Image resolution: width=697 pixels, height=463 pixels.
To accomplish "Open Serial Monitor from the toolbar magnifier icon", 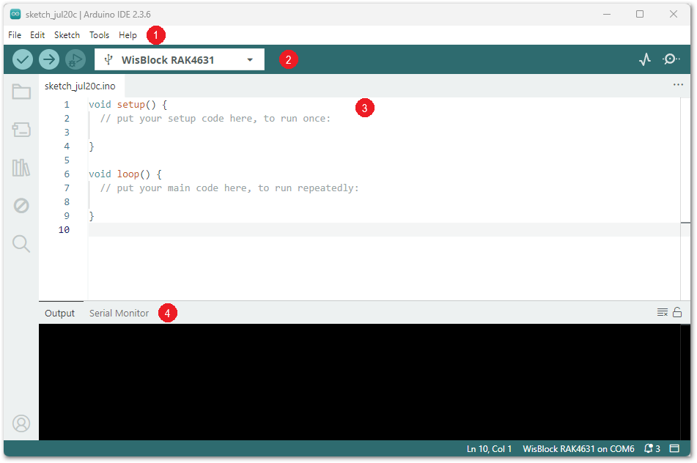I will tap(671, 59).
